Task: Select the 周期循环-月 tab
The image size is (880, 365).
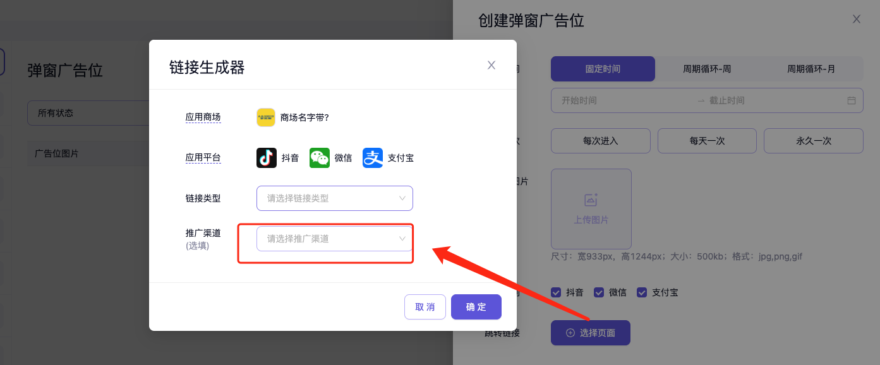Action: pyautogui.click(x=811, y=69)
